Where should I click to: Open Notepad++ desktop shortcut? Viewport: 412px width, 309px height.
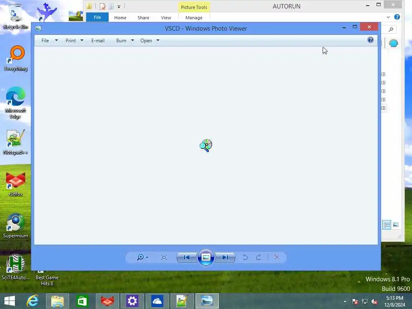tap(16, 142)
